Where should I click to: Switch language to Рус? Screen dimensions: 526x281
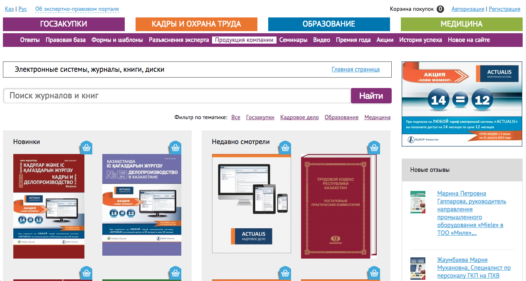22,9
